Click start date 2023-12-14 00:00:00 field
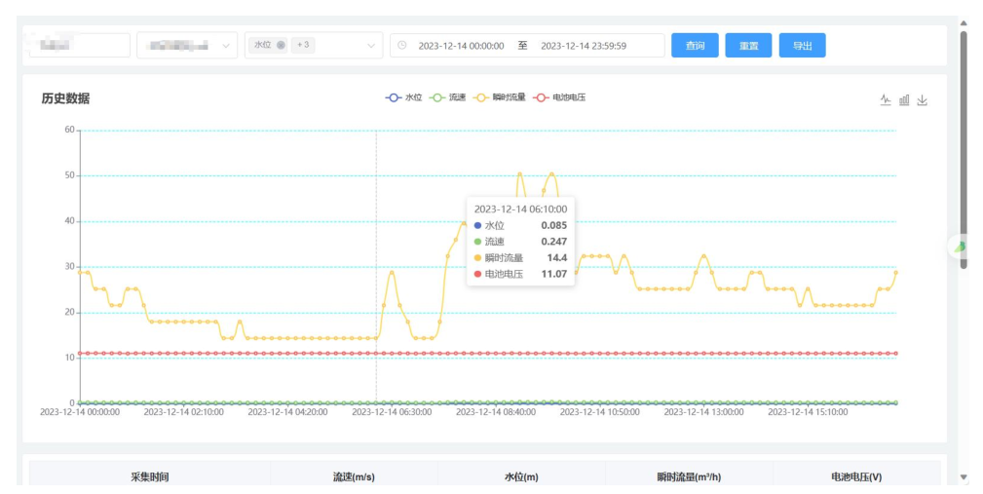 click(x=461, y=46)
